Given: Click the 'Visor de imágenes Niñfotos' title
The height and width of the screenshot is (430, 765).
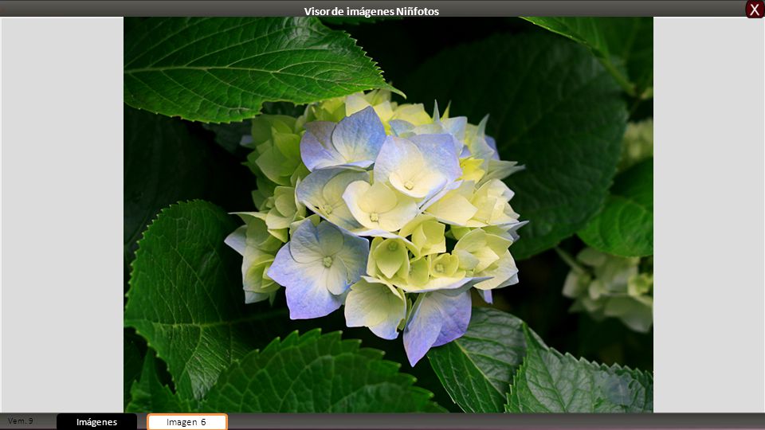Looking at the screenshot, I should pyautogui.click(x=371, y=11).
